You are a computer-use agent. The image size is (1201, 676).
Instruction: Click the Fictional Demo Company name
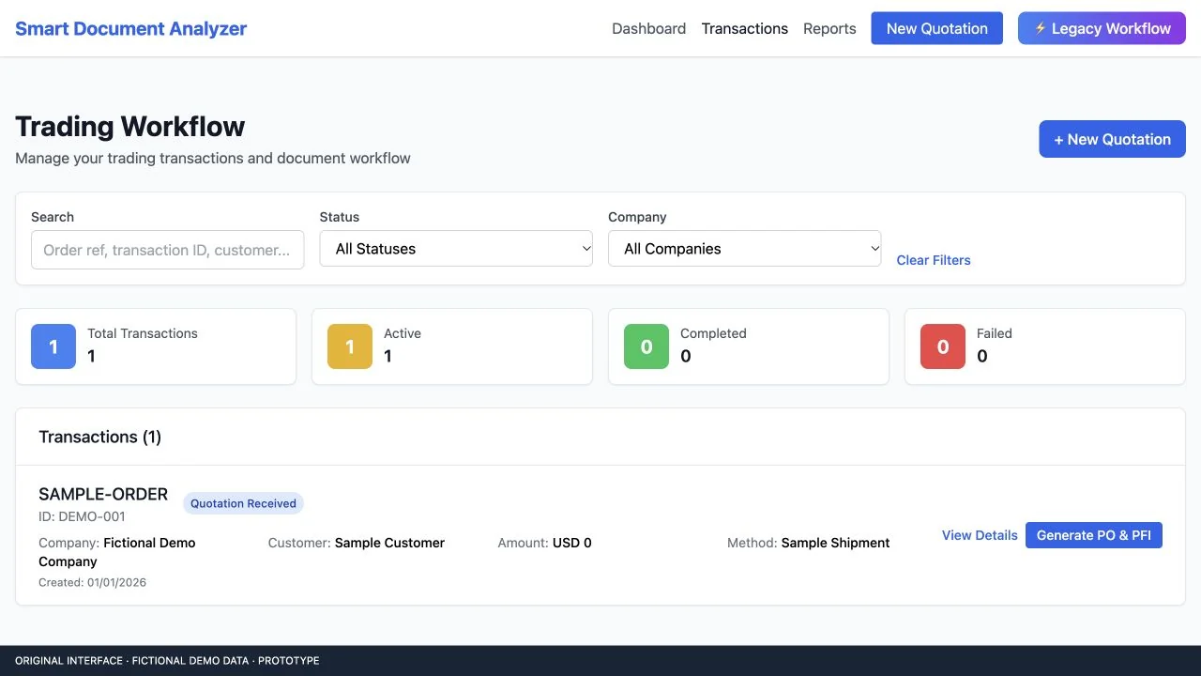(117, 552)
